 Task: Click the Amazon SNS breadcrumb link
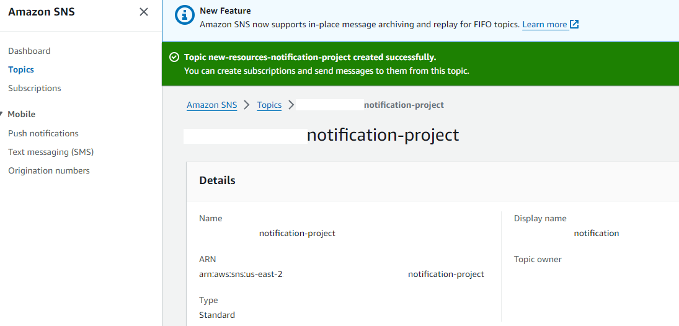211,105
